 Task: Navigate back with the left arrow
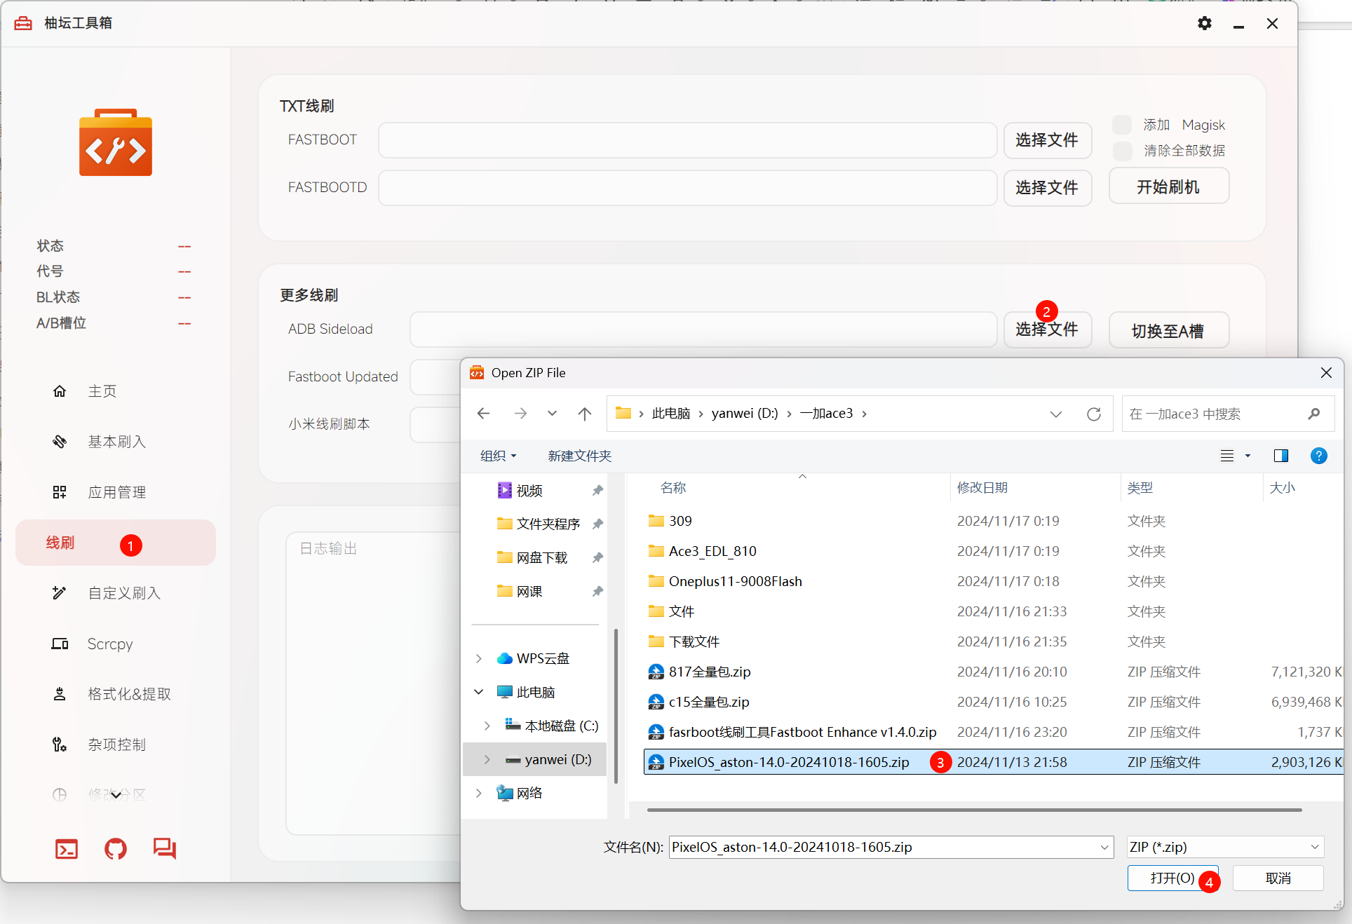point(483,414)
